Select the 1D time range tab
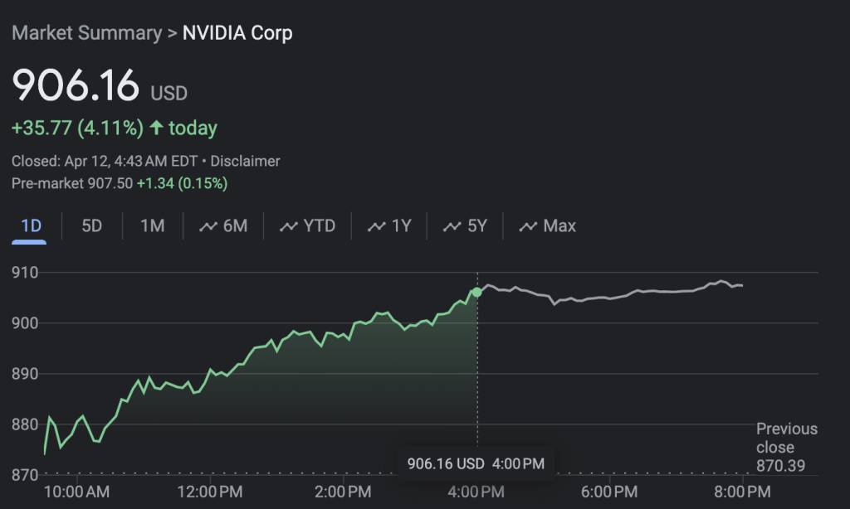850x509 pixels. [x=31, y=226]
